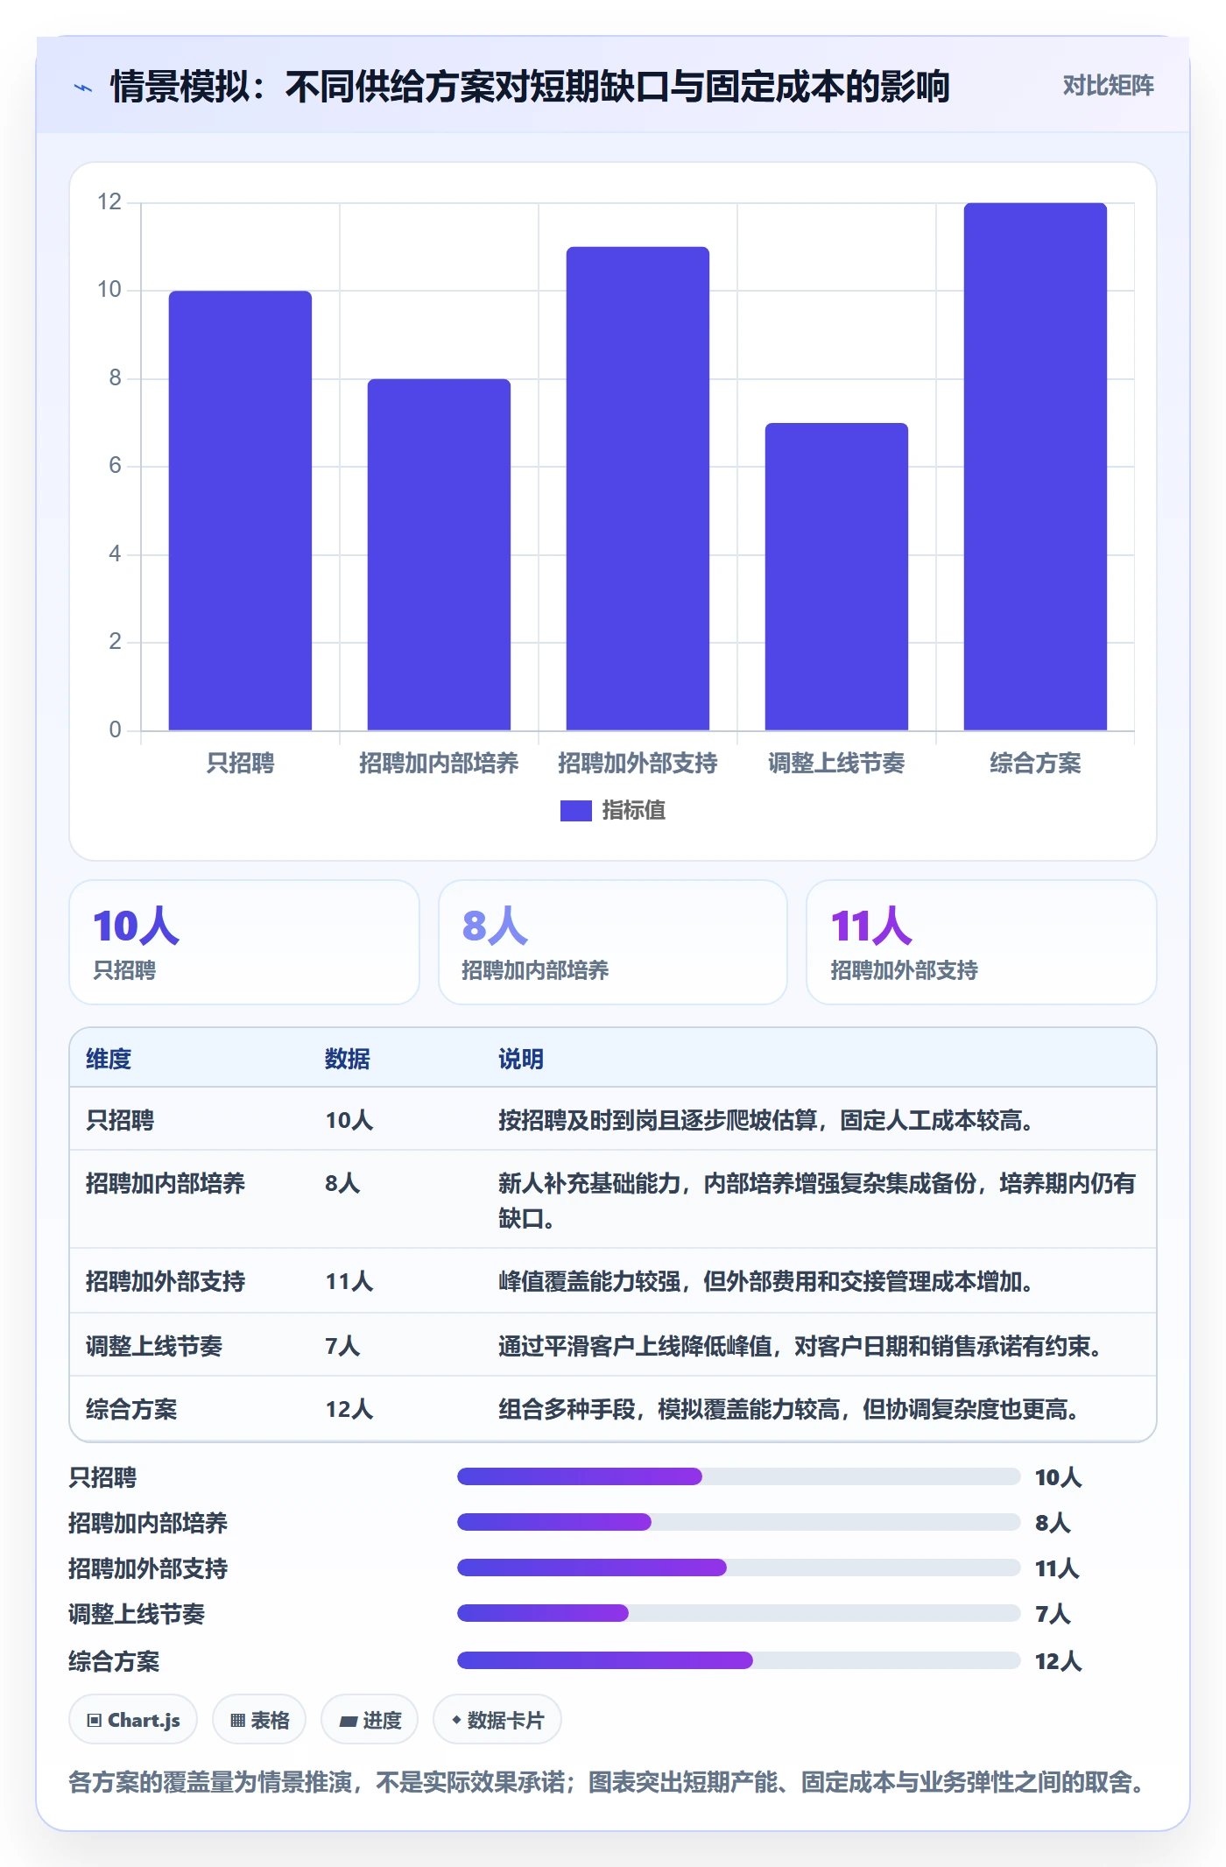1226x1867 pixels.
Task: Click the 12人 cell in the table
Action: click(x=349, y=1409)
